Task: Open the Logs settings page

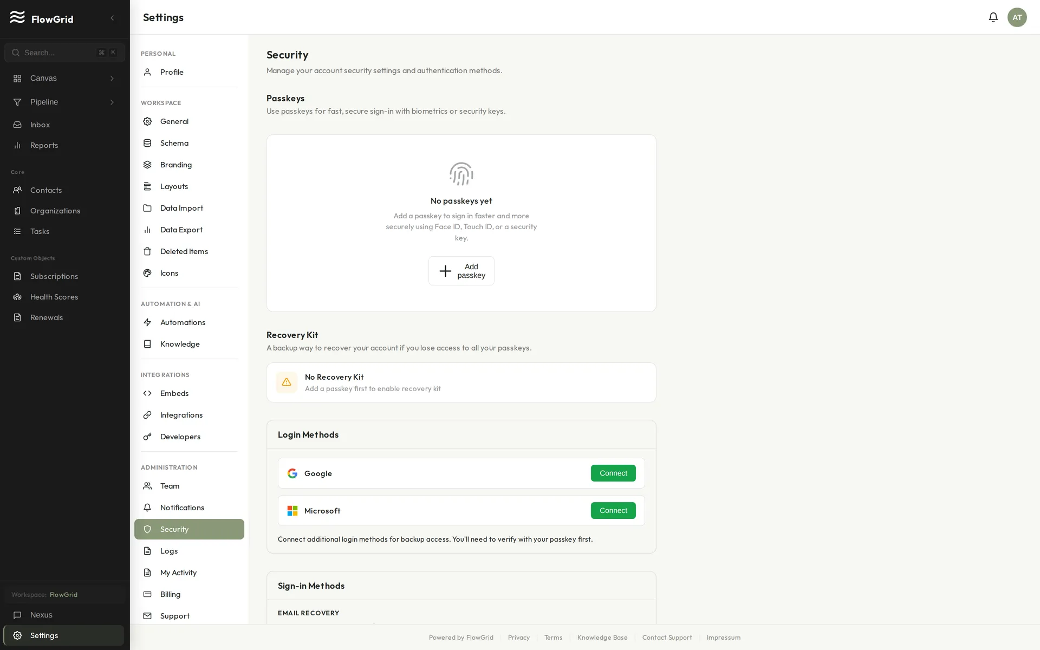Action: (x=189, y=551)
